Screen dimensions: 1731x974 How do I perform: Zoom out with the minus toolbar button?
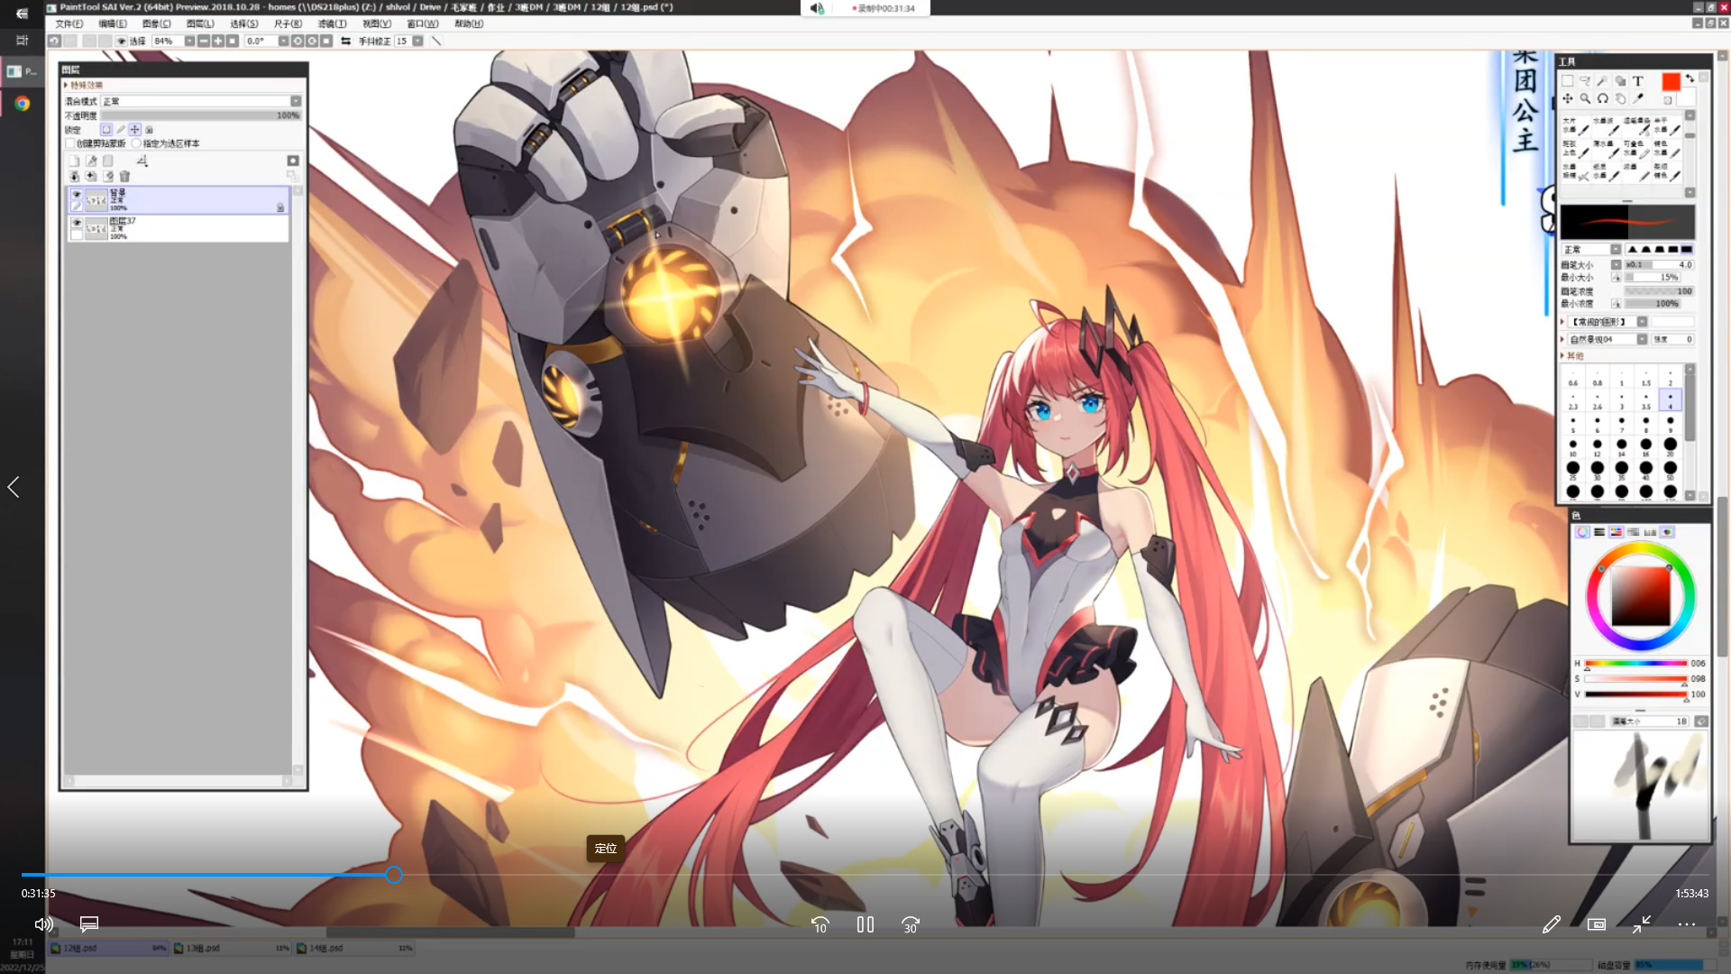[204, 41]
